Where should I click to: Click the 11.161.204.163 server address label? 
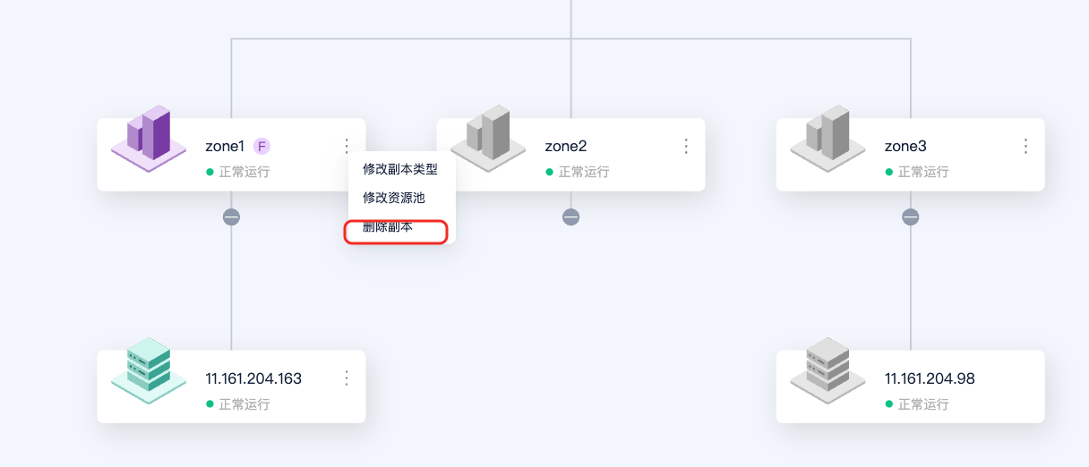pos(253,378)
